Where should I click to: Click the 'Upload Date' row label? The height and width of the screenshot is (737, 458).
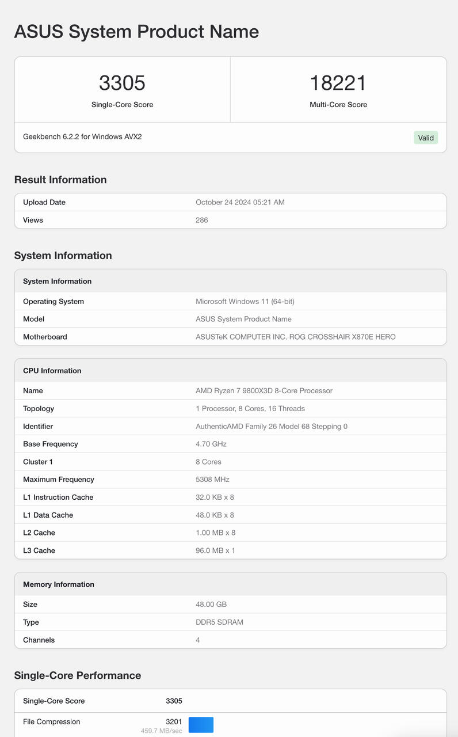pyautogui.click(x=44, y=202)
